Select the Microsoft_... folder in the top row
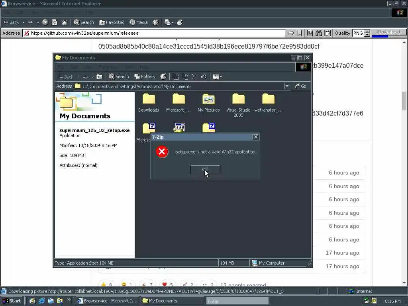This screenshot has width=408, height=306. (x=178, y=103)
